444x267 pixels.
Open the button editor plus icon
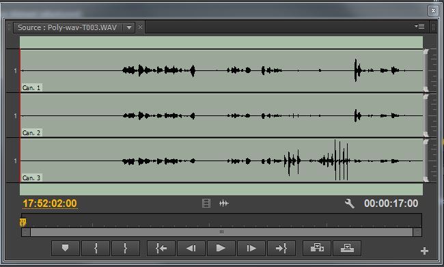(424, 251)
